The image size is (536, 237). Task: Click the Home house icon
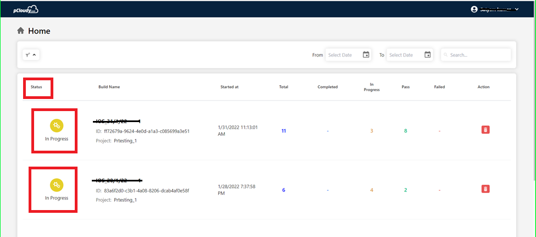pos(21,31)
